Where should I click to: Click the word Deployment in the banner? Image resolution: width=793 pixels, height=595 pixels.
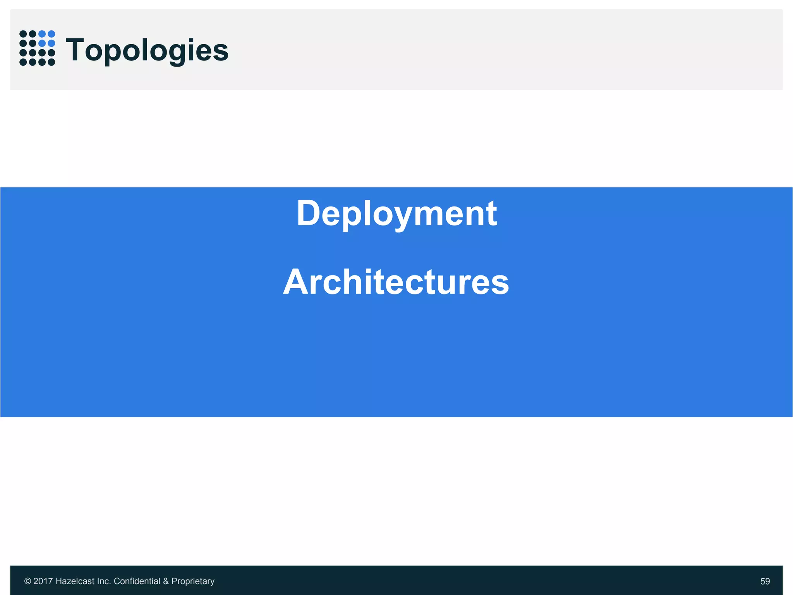396,213
